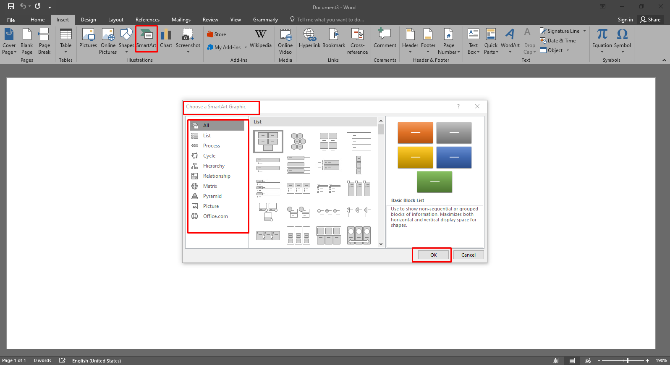The image size is (670, 365).
Task: Insert a Page Break
Action: click(x=44, y=41)
